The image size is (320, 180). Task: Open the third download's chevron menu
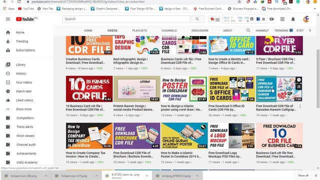point(146,175)
